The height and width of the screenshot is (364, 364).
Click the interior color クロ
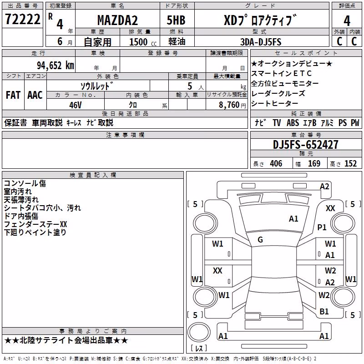pyautogui.click(x=133, y=105)
